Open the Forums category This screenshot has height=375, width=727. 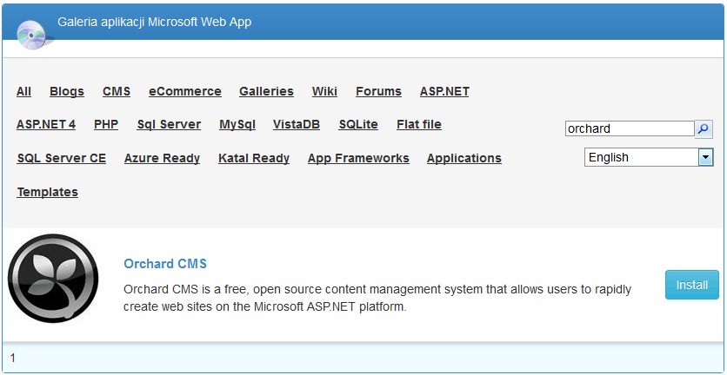pyautogui.click(x=378, y=92)
